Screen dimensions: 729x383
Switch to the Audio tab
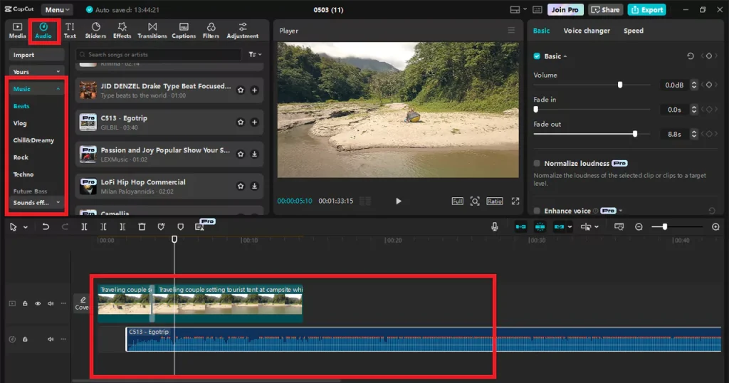(43, 30)
